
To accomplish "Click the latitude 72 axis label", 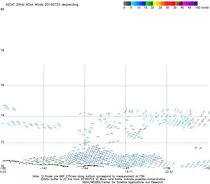I will [x=2, y=142].
